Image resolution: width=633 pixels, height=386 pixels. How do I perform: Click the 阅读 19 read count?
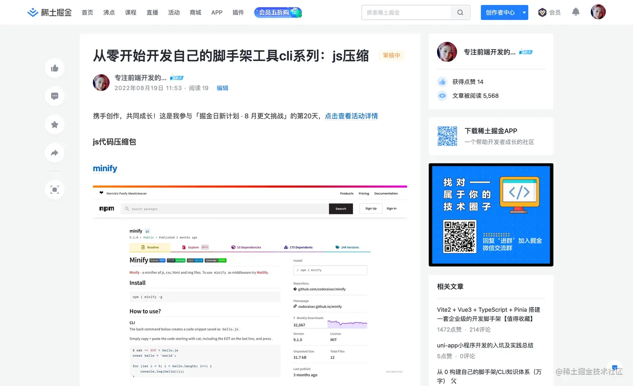[x=198, y=88]
